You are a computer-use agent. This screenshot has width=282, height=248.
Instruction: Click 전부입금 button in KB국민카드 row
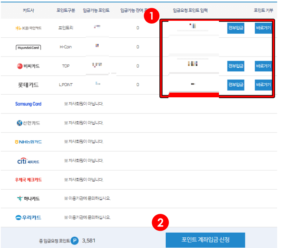click(x=236, y=28)
